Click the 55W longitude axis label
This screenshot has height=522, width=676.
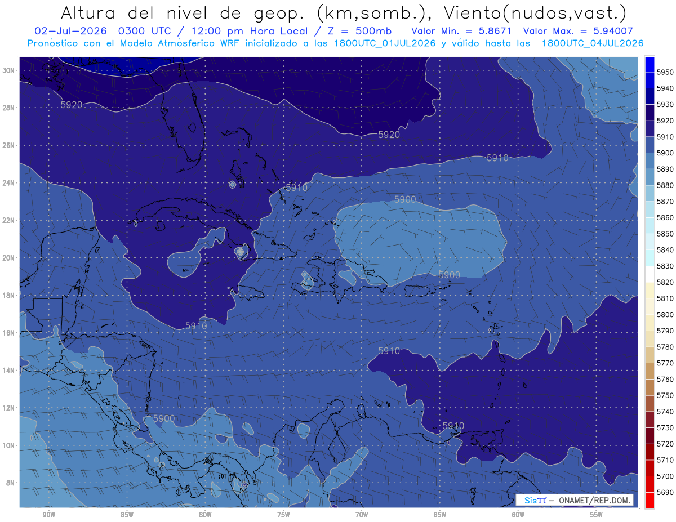(x=597, y=515)
